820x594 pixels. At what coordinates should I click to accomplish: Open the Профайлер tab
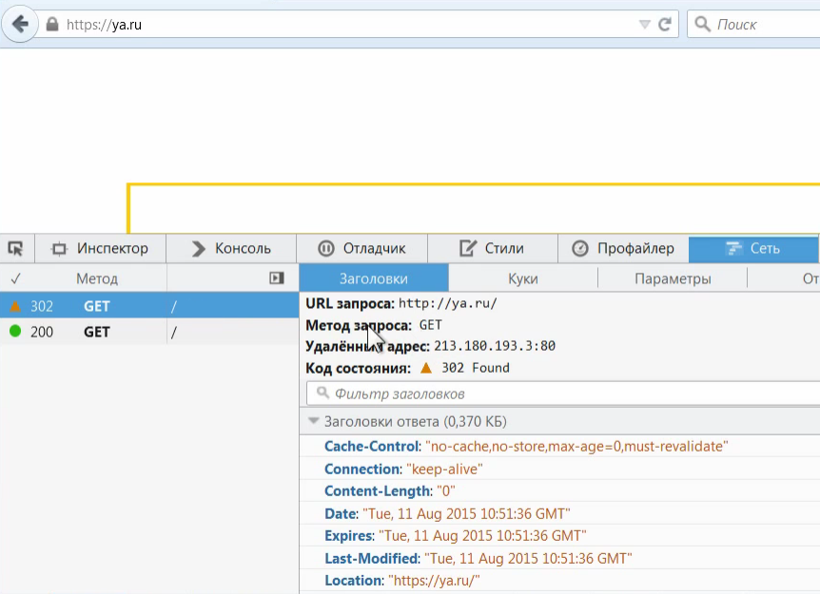(x=623, y=248)
